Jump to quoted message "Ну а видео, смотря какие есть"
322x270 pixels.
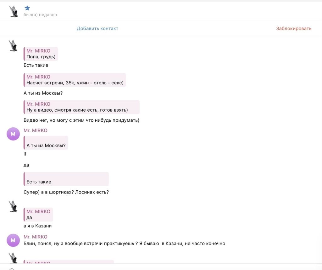(x=81, y=107)
